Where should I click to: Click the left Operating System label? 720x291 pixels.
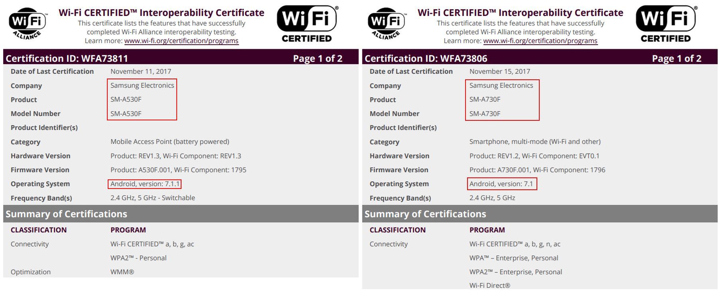click(x=40, y=184)
